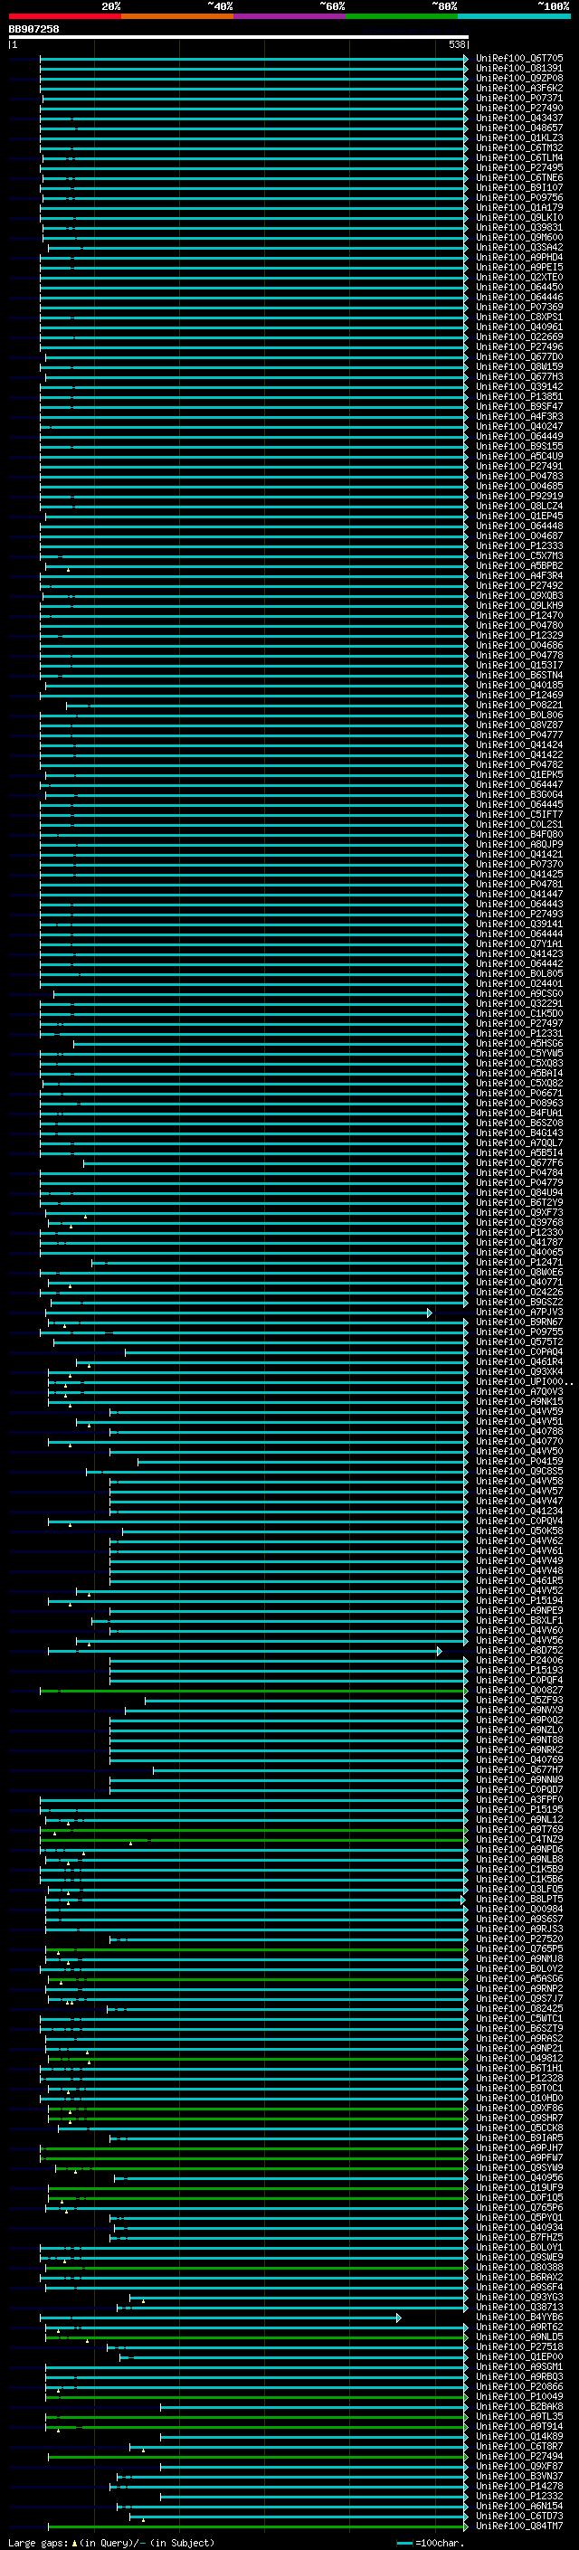Screen dimensions: 579x2550
Task: Select UniRef100_P27494 entry
Action: pyautogui.click(x=518, y=2457)
